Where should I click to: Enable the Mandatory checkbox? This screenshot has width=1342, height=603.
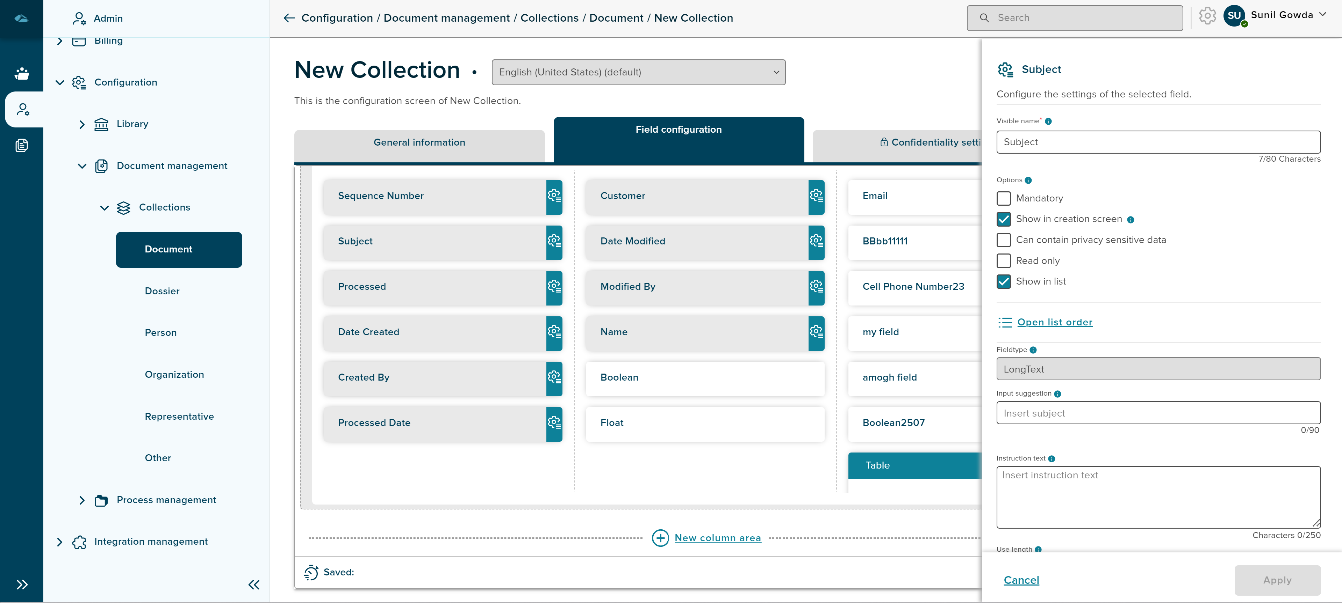pos(1003,198)
